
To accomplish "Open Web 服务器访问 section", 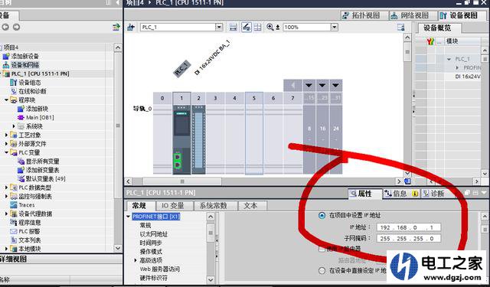I will tap(159, 269).
